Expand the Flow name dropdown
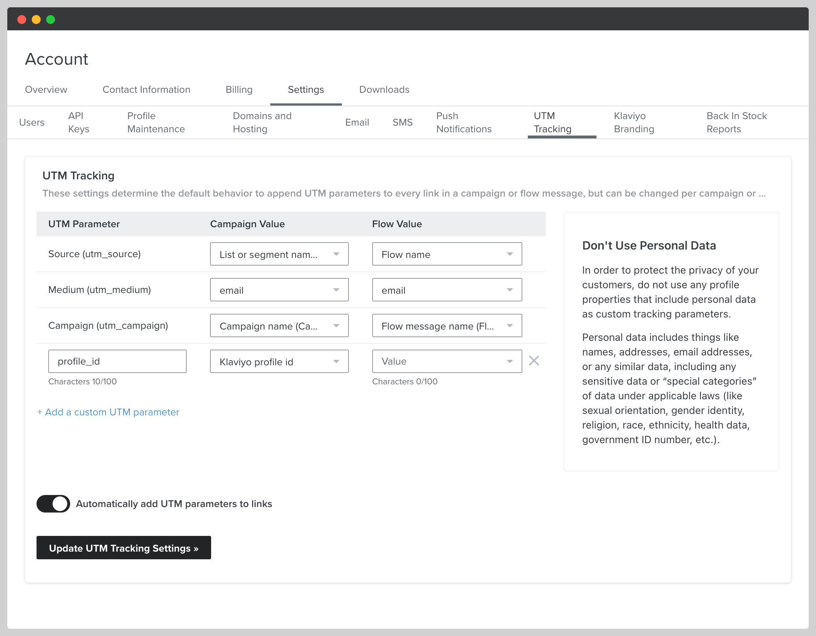816x636 pixels. (446, 254)
